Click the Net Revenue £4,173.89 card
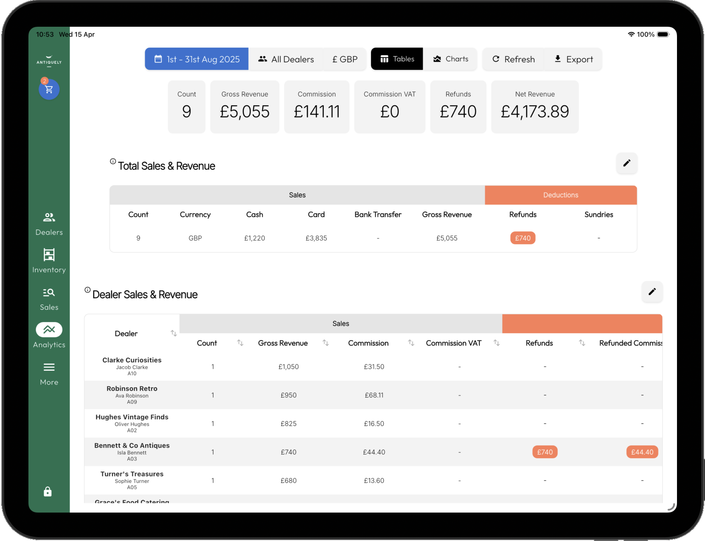This screenshot has width=705, height=541. point(535,107)
